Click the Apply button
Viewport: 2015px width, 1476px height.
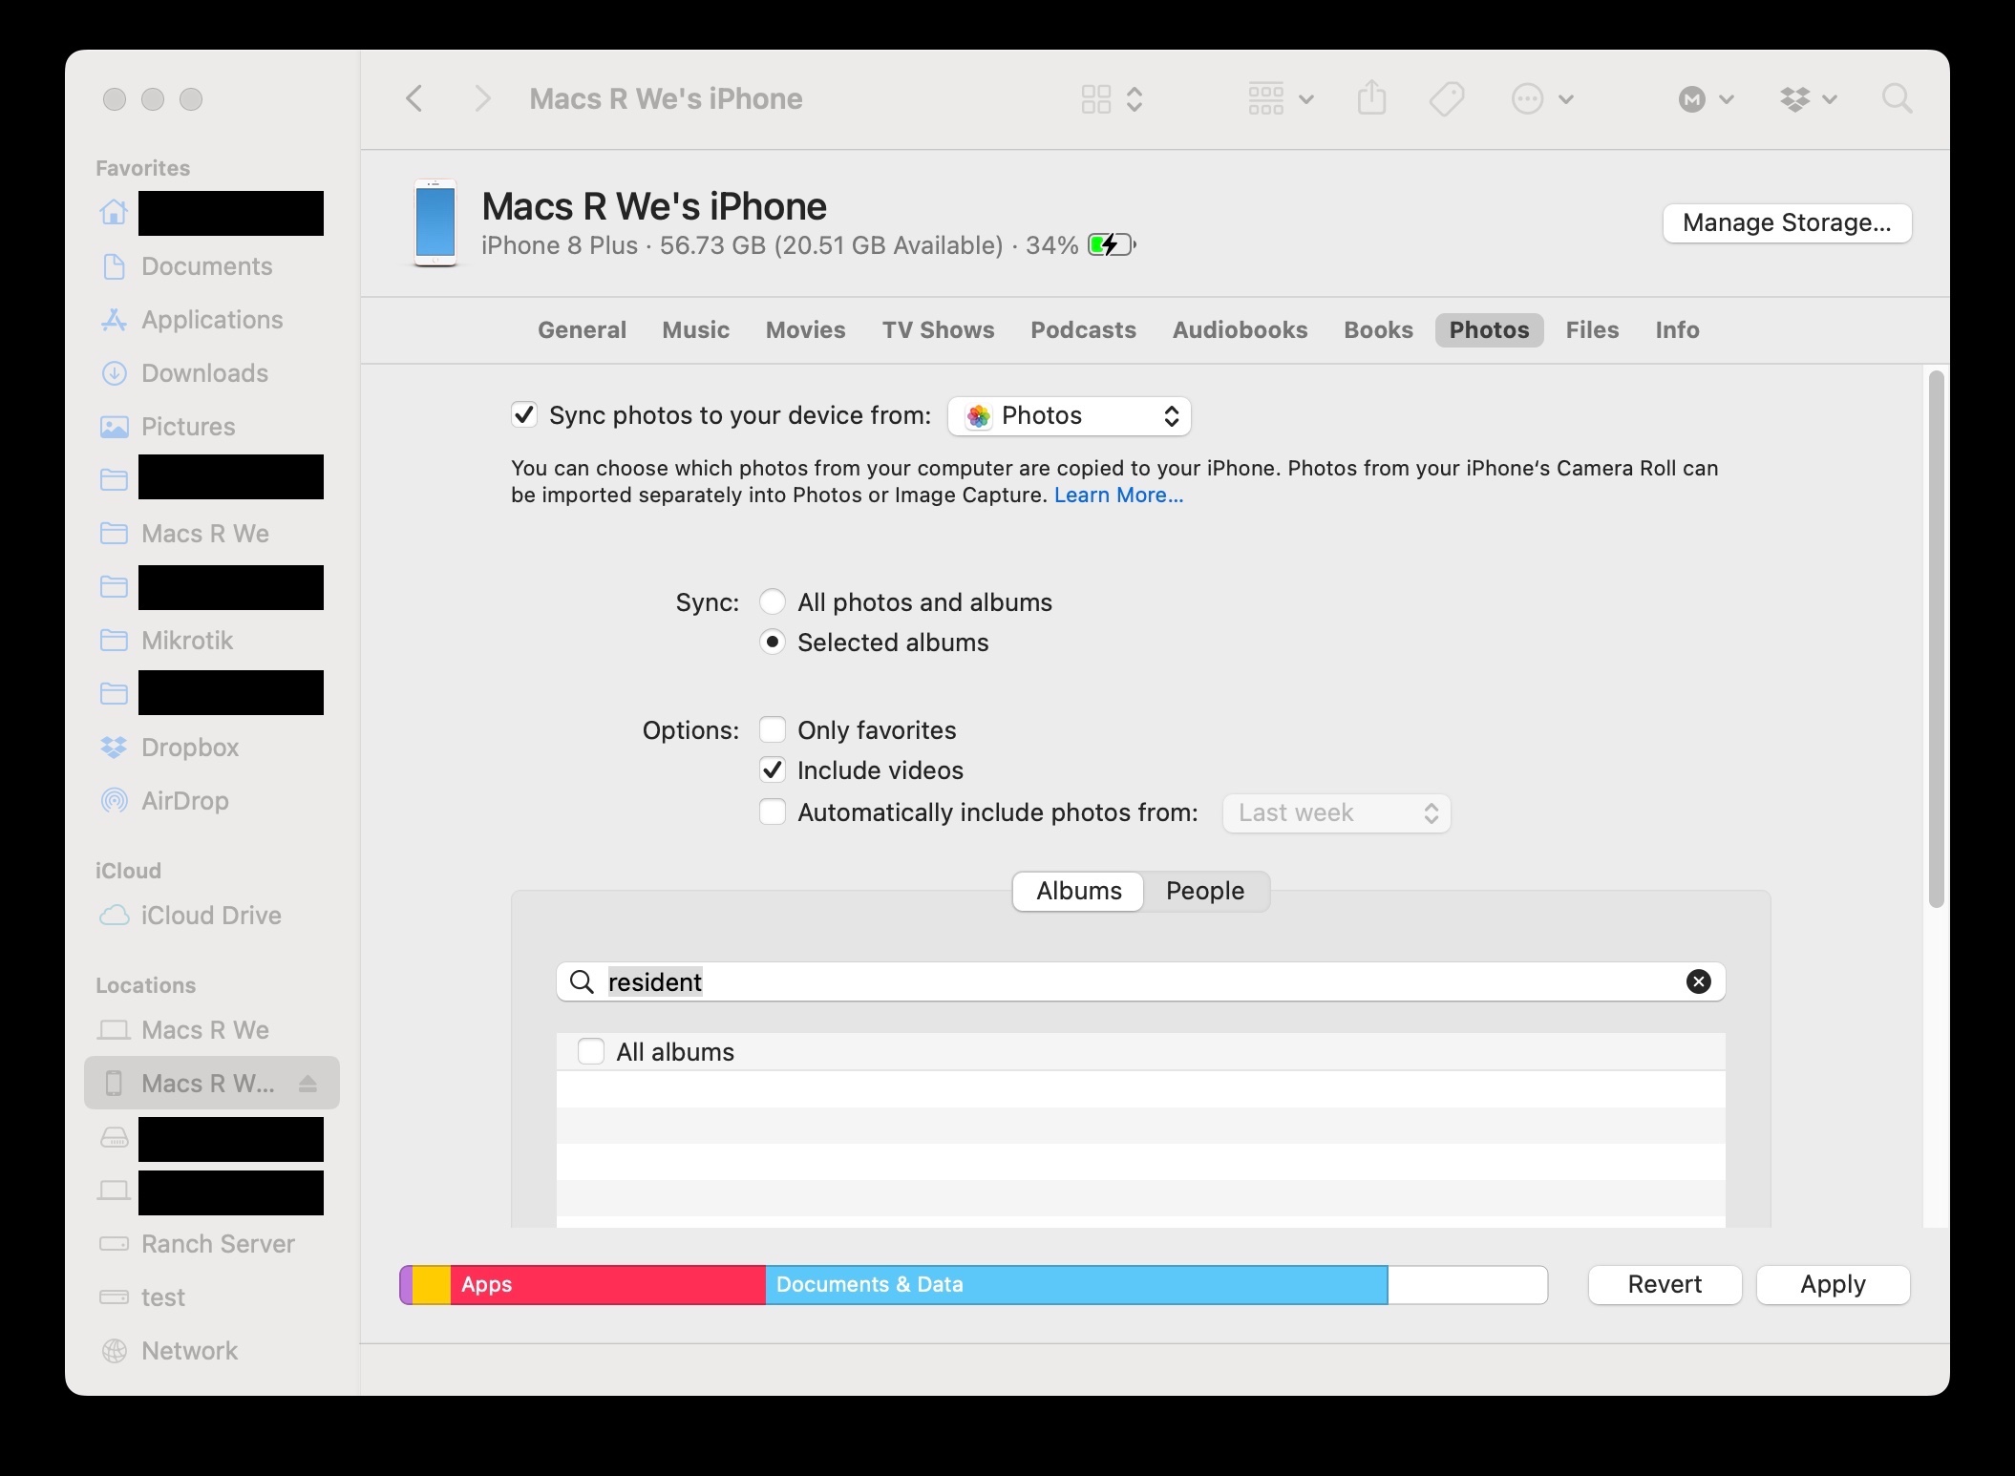[x=1833, y=1285]
